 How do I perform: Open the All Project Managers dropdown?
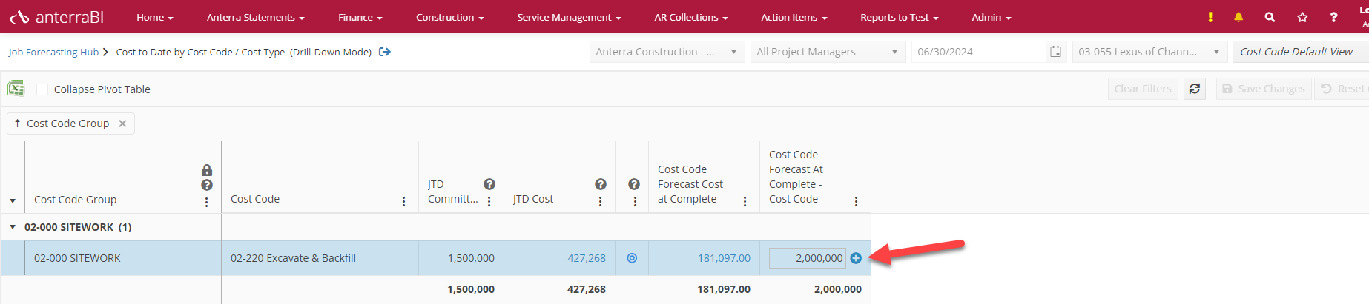[x=828, y=52]
